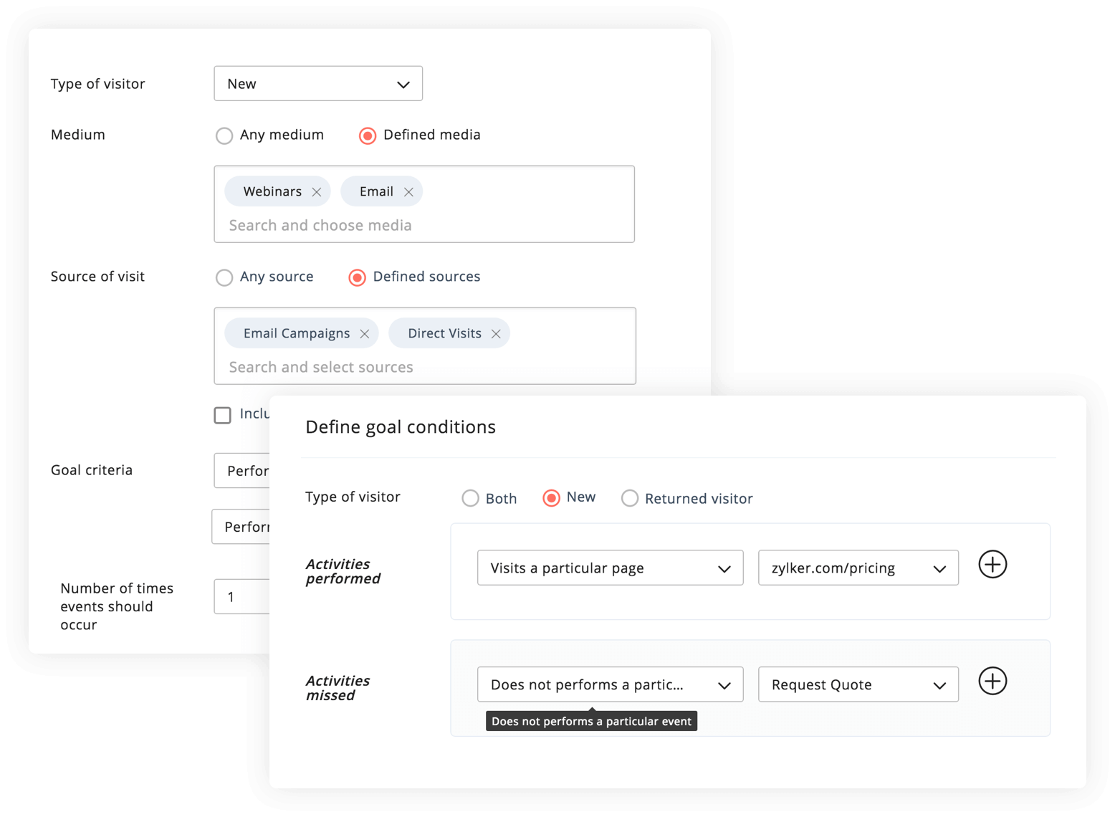Choose the Defined media radio button
Image resolution: width=1115 pixels, height=817 pixels.
point(368,135)
